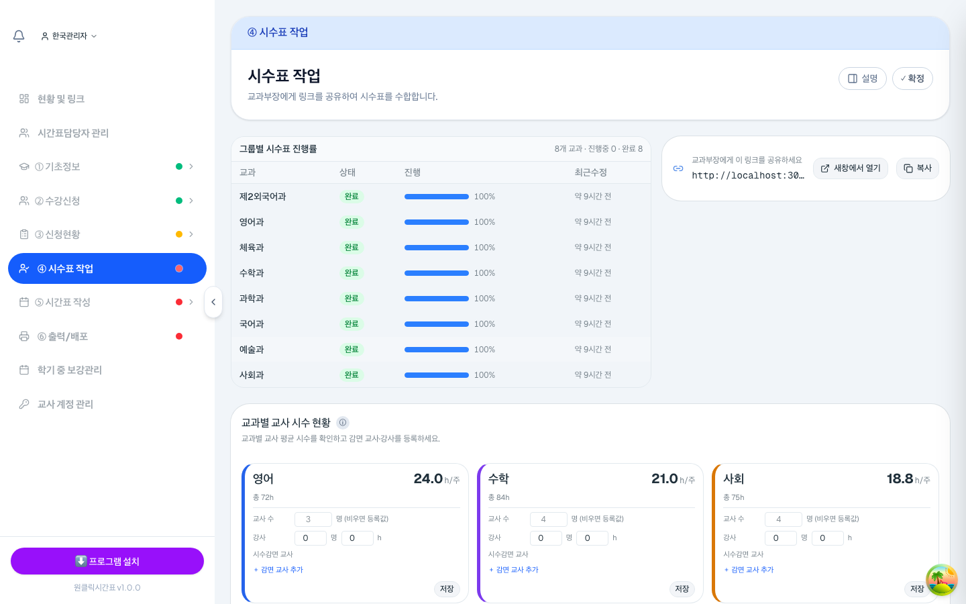Click the calendar icon for 시간표 작성
The width and height of the screenshot is (966, 604).
24,302
